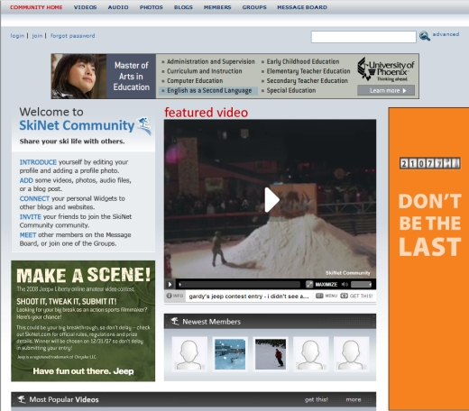The image size is (469, 411).
Task: Click the Maximize fullscreen icon in player
Action: point(309,284)
